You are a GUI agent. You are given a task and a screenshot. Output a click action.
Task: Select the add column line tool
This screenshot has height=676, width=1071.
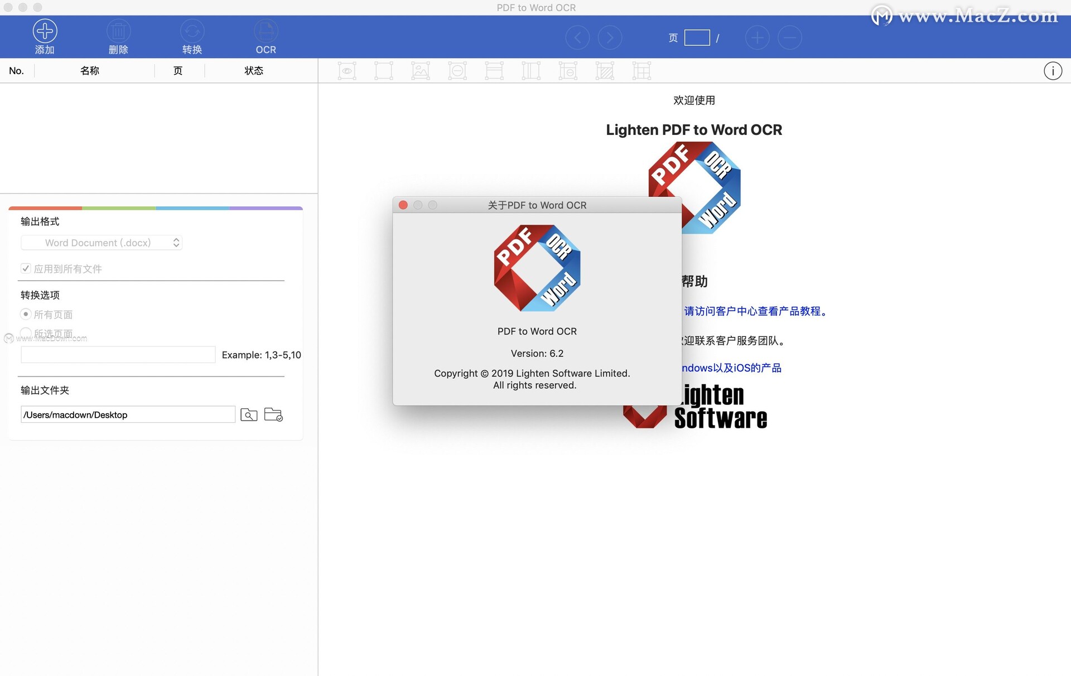point(531,71)
